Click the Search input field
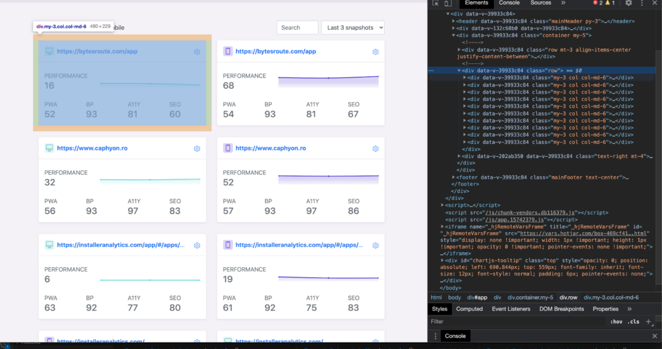662x349 pixels. (297, 27)
